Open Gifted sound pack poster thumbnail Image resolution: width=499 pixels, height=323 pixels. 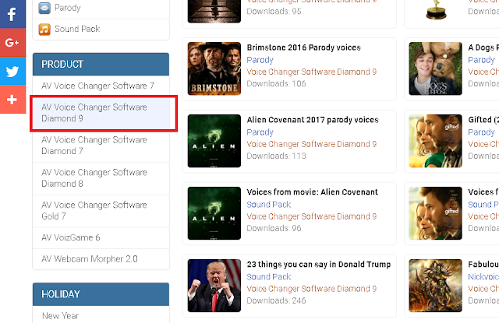(435, 213)
